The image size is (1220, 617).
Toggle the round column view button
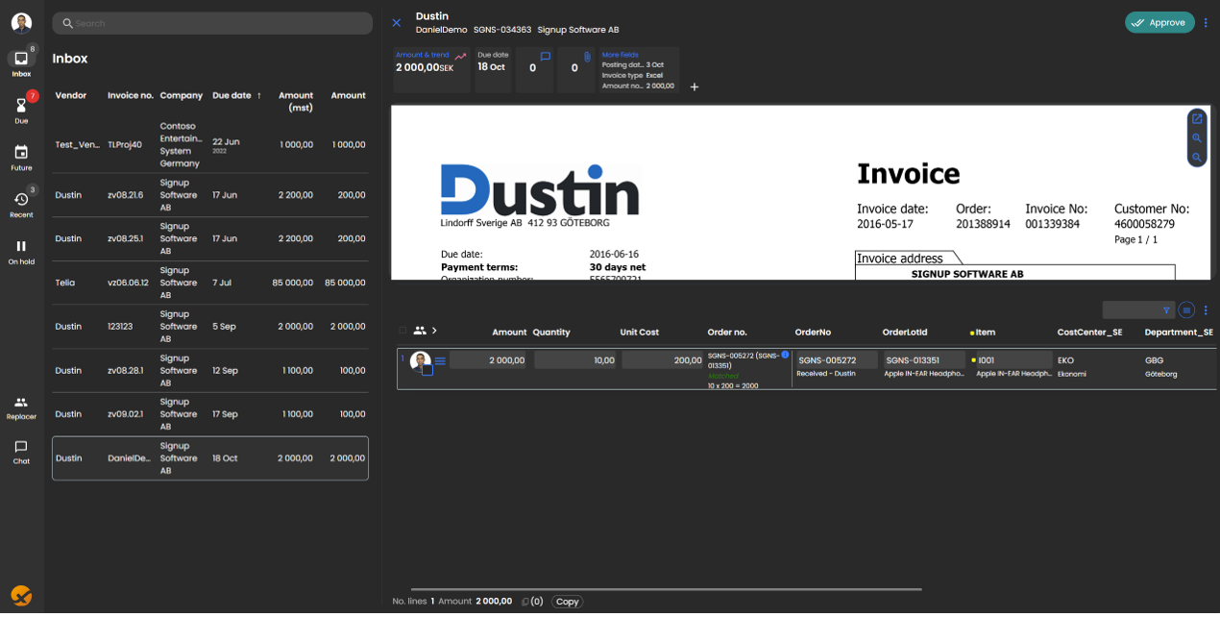tap(1186, 310)
